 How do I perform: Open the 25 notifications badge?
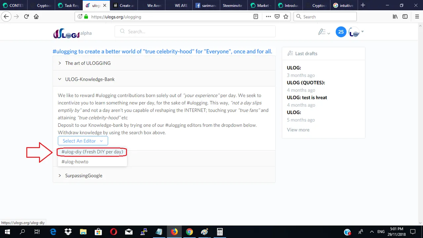[x=341, y=32]
